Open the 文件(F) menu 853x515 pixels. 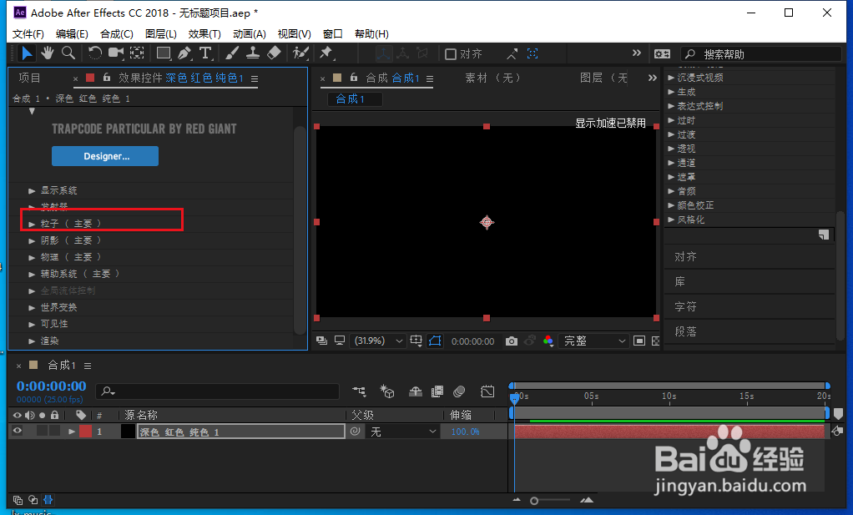[x=28, y=33]
